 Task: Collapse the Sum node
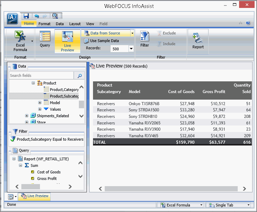[x=20, y=165]
